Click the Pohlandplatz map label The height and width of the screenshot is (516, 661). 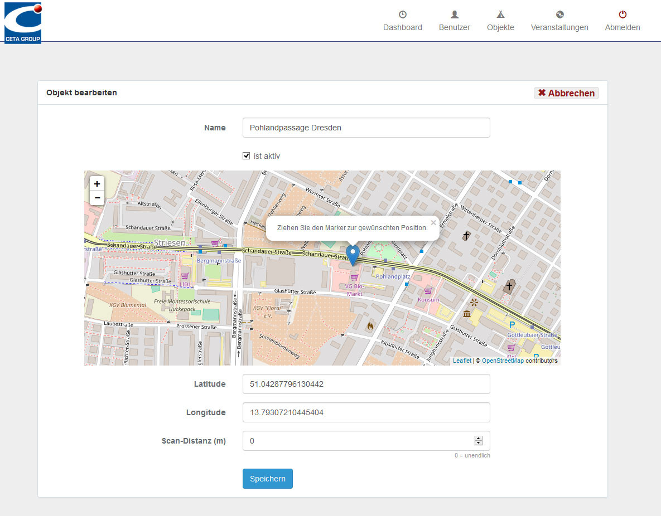coord(393,277)
